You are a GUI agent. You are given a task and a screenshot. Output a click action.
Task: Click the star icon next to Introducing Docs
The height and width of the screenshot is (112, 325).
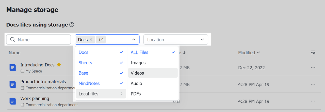[59, 65]
